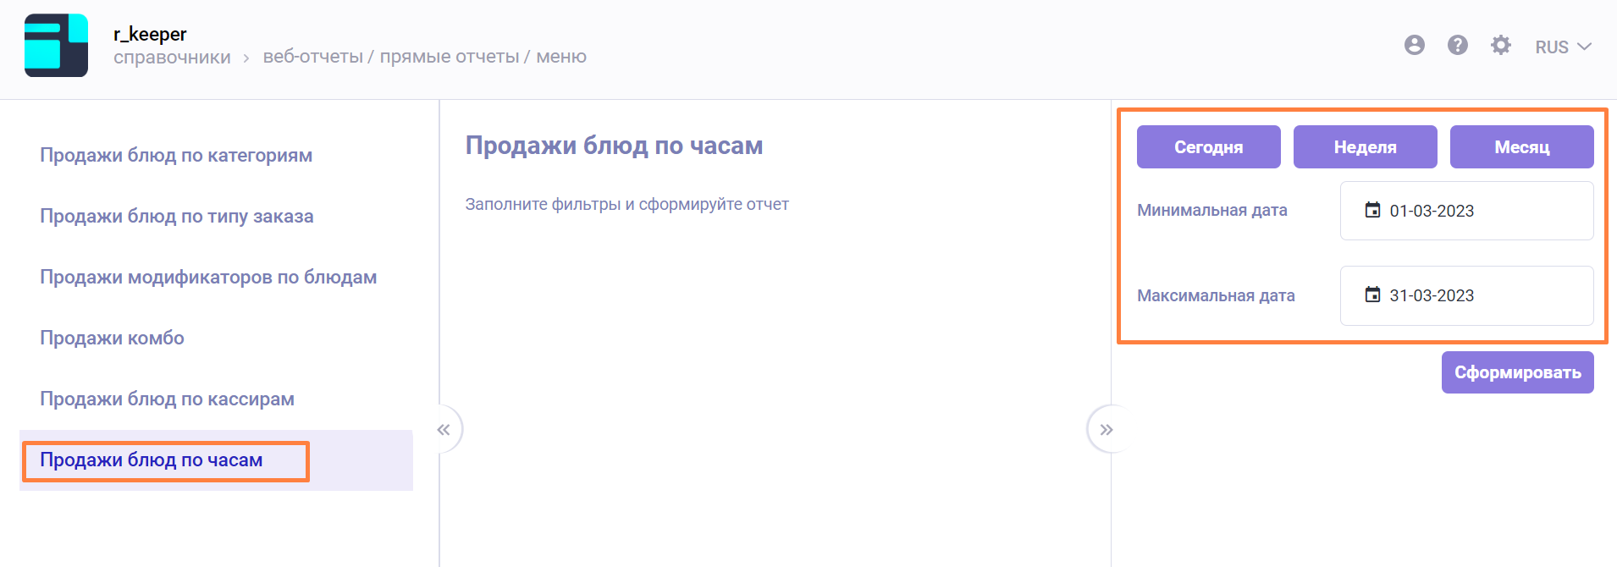
Task: Collapse the right filter panel with double-chevron
Action: [1106, 430]
